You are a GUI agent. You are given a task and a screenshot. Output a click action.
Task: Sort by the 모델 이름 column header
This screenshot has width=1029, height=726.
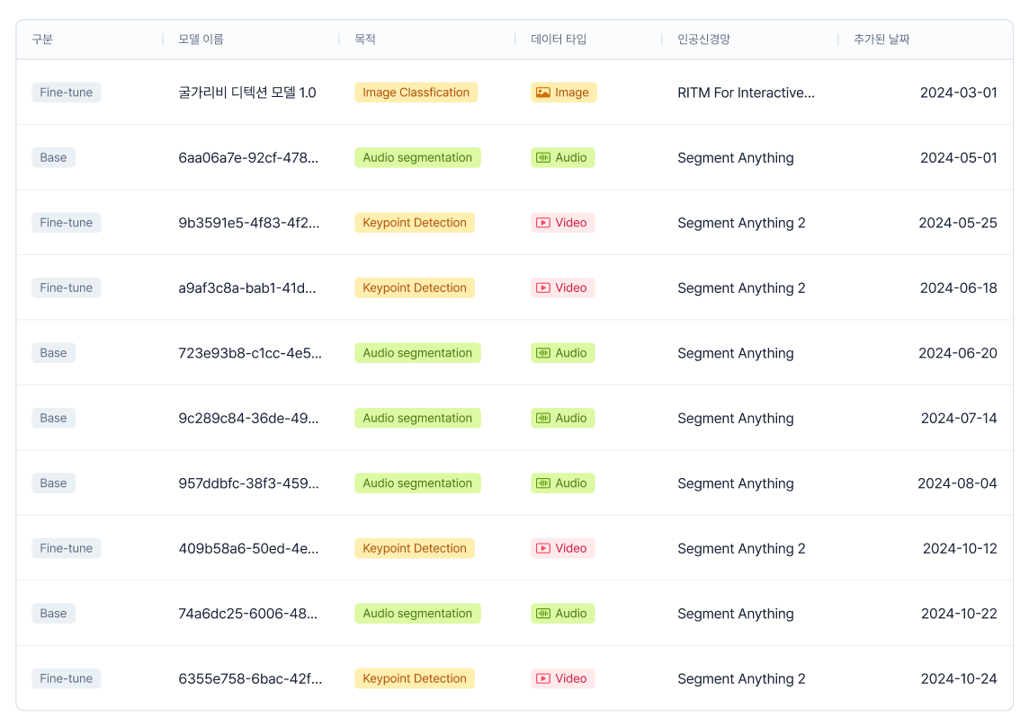coord(201,40)
